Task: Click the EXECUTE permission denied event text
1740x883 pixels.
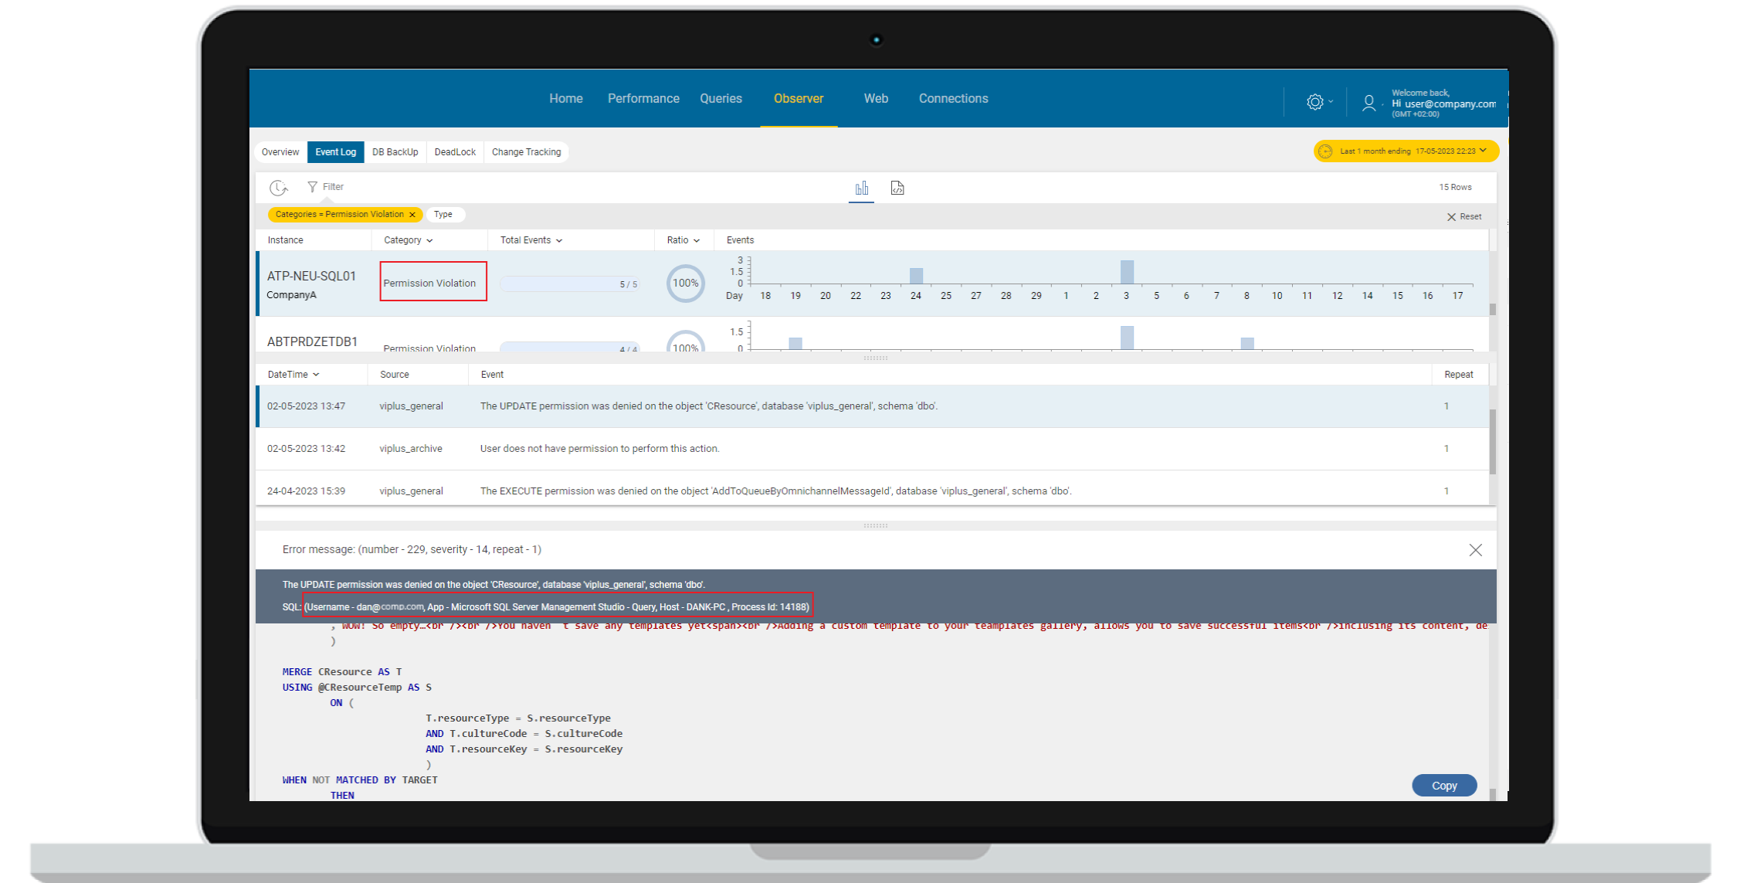Action: point(775,491)
